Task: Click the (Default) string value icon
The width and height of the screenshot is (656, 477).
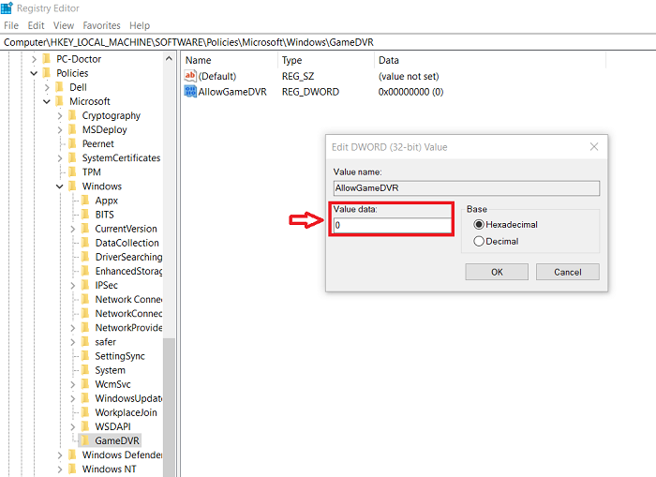Action: 190,76
